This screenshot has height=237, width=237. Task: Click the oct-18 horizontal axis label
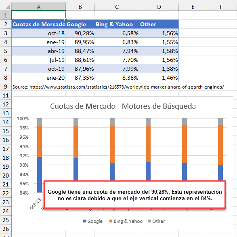tap(36, 204)
